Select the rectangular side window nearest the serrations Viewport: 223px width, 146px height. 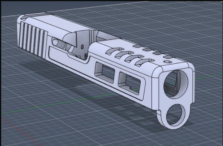click(x=105, y=73)
